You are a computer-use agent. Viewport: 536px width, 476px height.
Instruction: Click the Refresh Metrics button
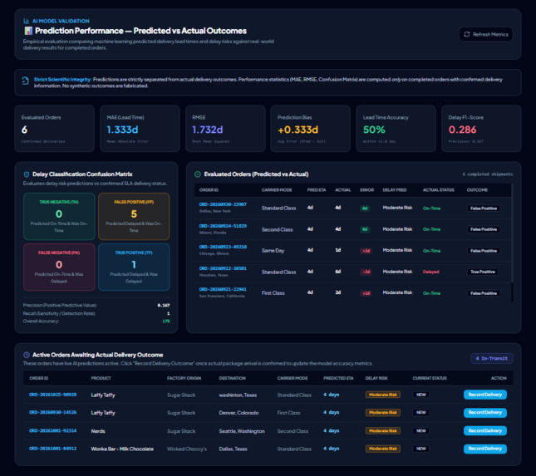[486, 34]
